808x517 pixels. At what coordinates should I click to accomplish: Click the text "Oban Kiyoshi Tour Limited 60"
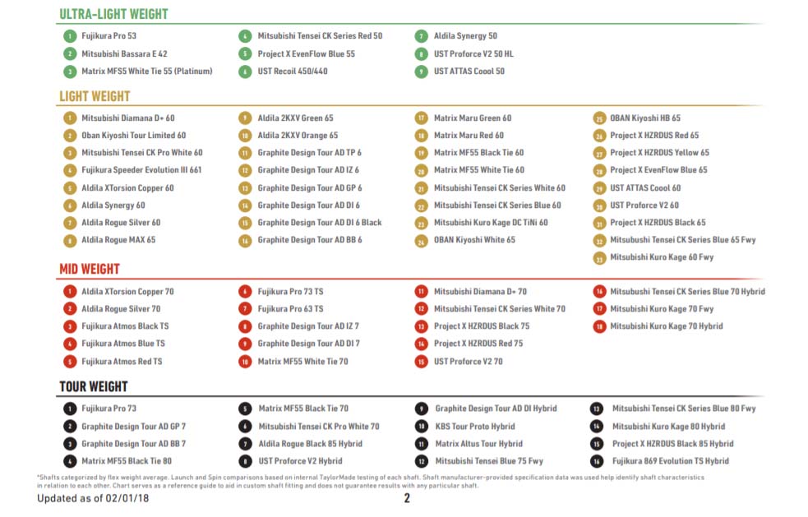pyautogui.click(x=133, y=135)
